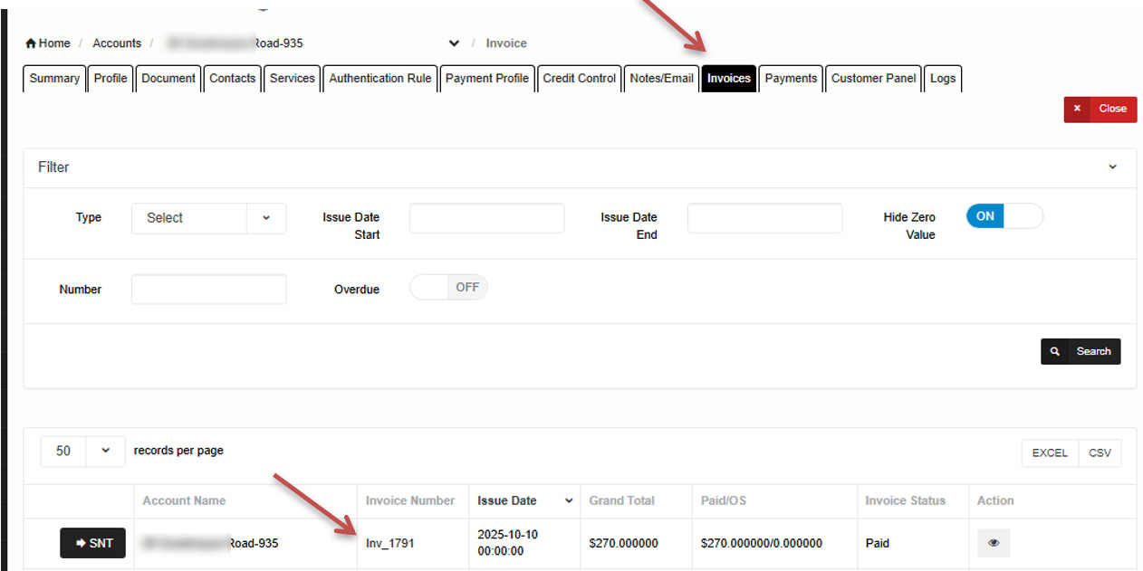
Task: Go to the Summary tab
Action: click(54, 79)
